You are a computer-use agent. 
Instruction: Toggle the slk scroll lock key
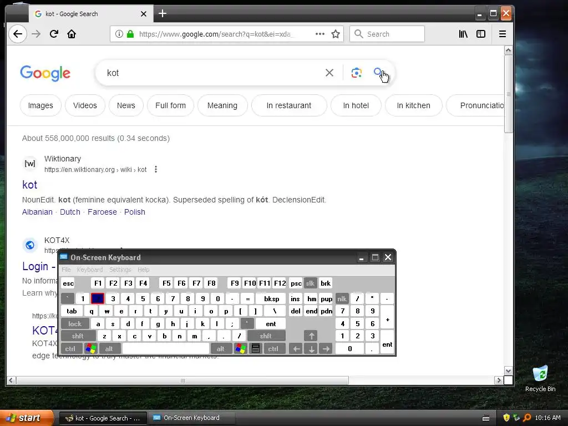pos(310,283)
